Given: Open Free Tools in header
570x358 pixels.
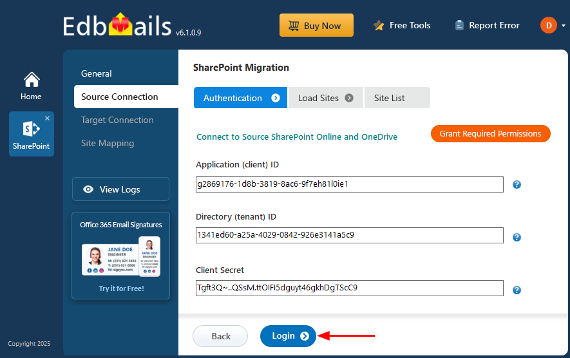Looking at the screenshot, I should click(x=402, y=26).
